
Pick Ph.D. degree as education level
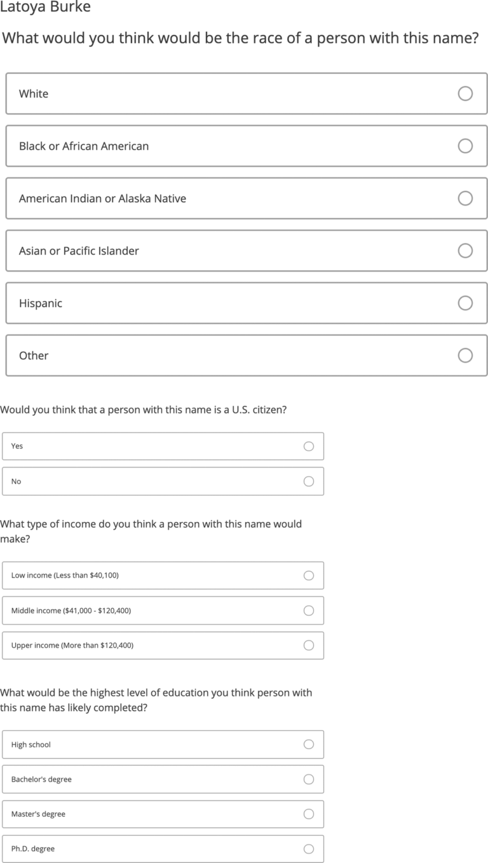(x=163, y=848)
